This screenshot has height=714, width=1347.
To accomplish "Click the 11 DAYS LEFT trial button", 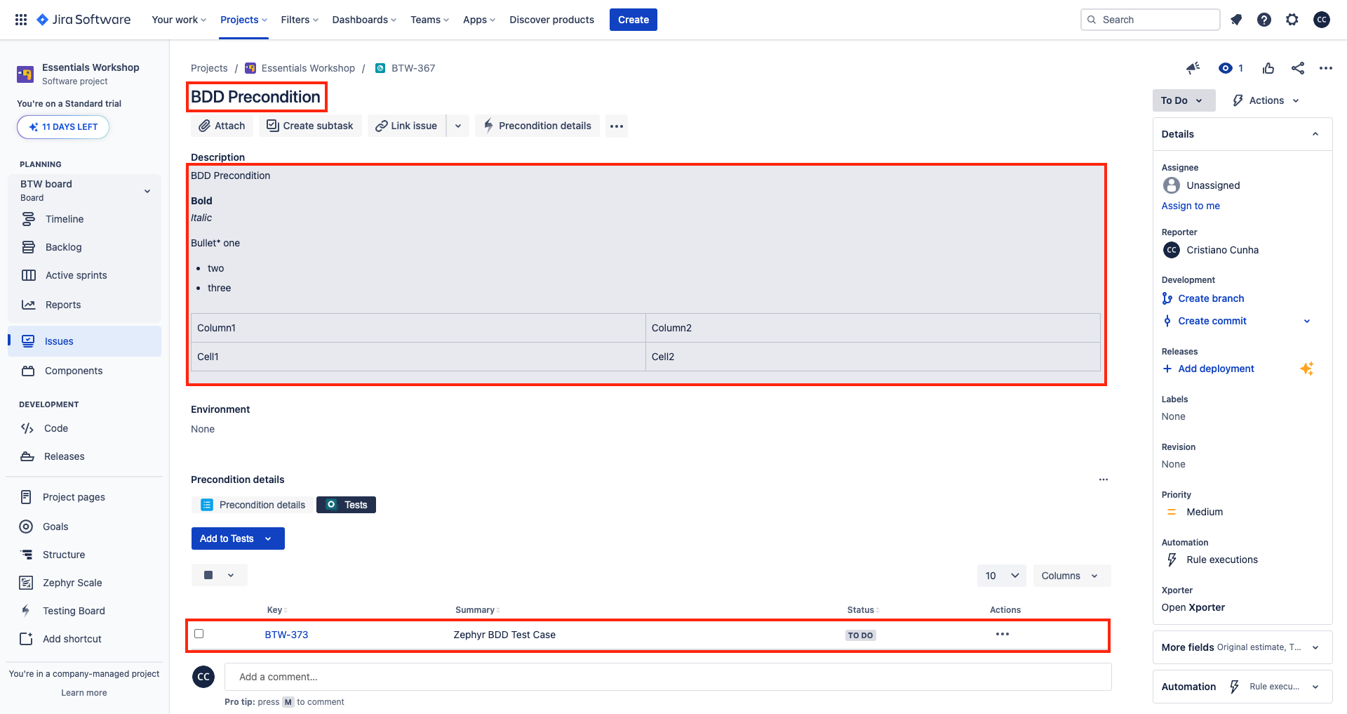I will point(63,127).
